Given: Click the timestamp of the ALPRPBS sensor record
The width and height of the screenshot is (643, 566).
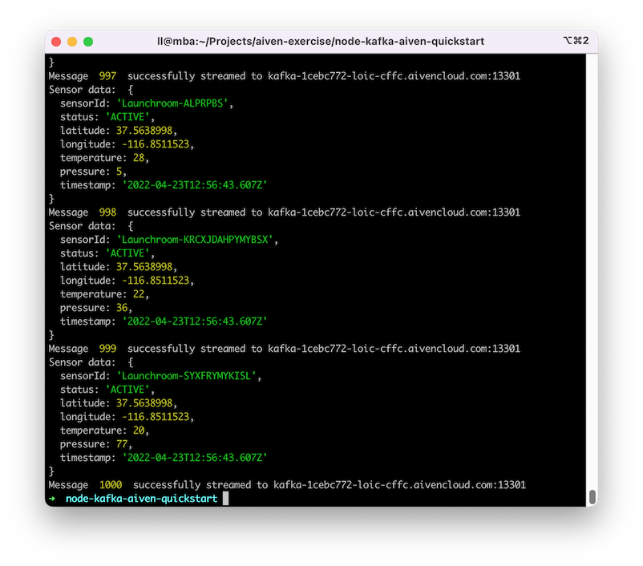Looking at the screenshot, I should click(195, 185).
